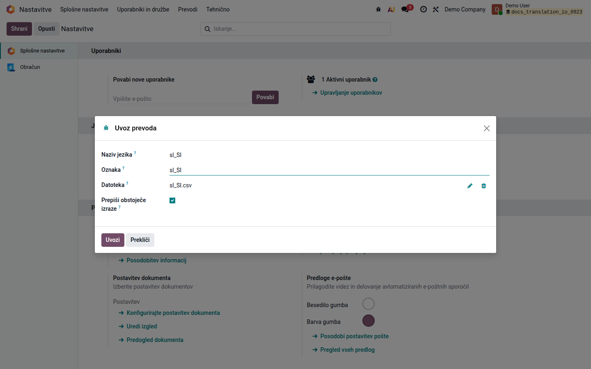This screenshot has width=591, height=369.
Task: Open the conversations message icon
Action: pos(406,9)
